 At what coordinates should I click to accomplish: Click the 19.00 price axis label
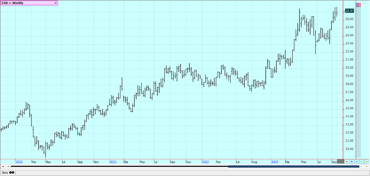(350, 76)
